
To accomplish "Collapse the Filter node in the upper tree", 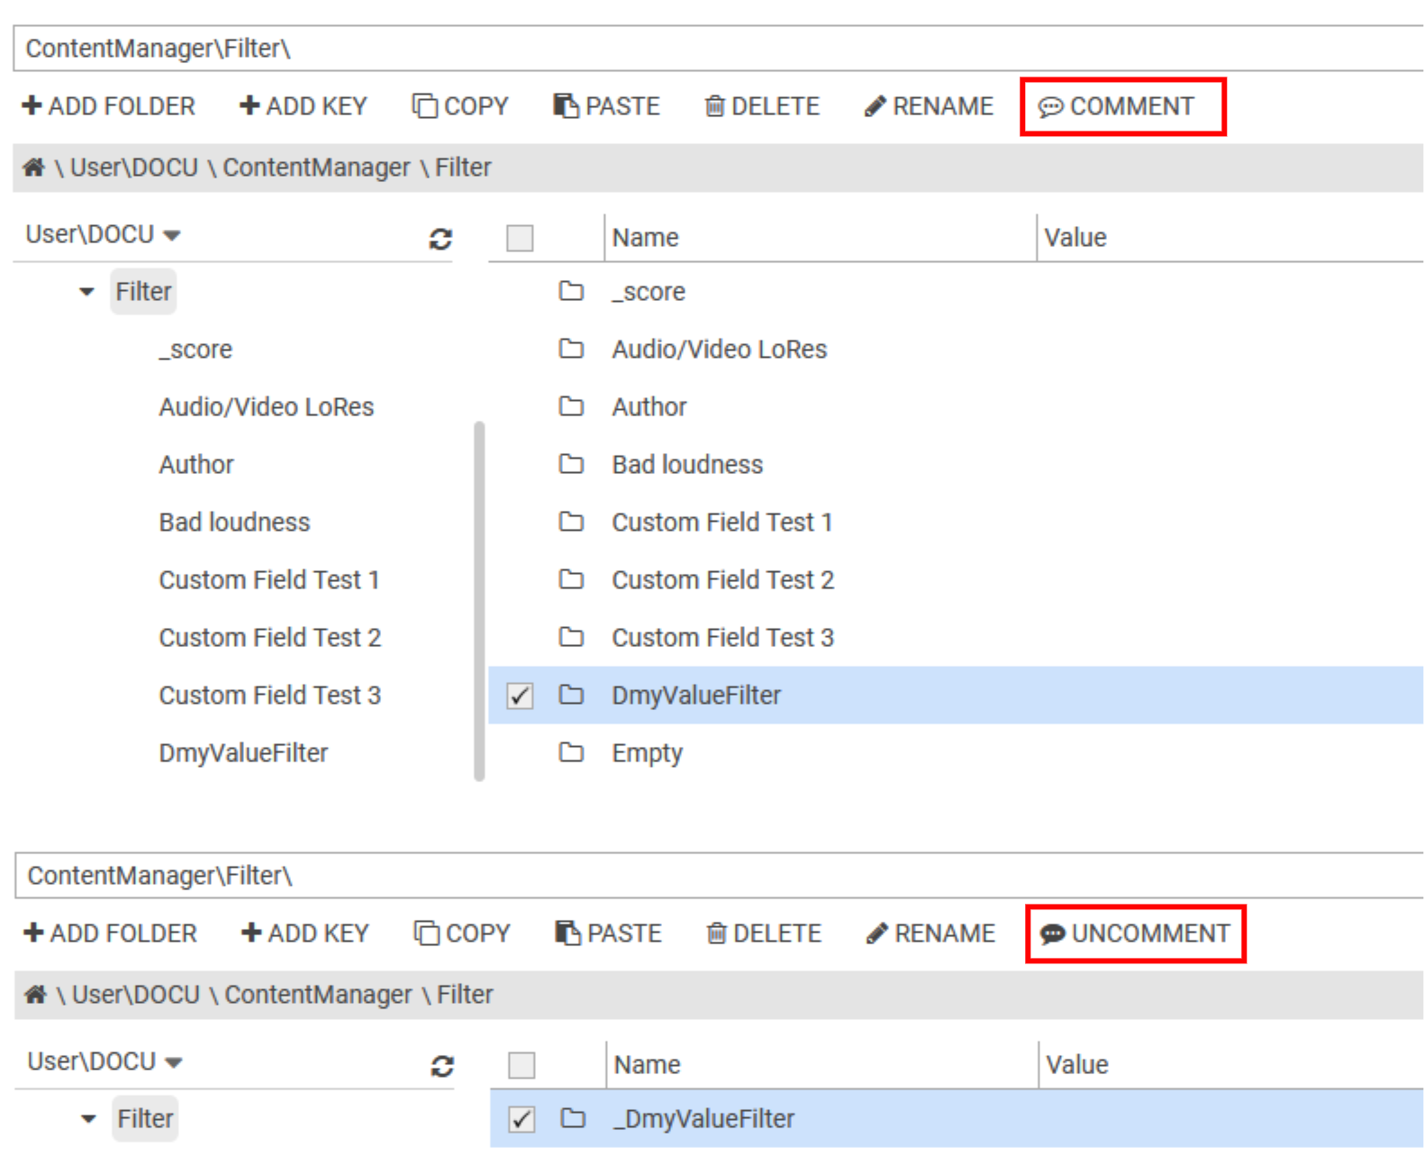I will pyautogui.click(x=86, y=292).
